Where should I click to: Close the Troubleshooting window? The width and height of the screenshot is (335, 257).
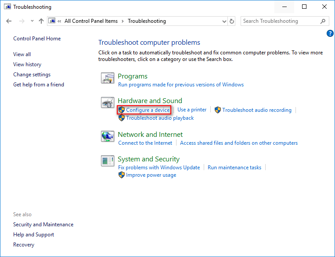(324, 7)
